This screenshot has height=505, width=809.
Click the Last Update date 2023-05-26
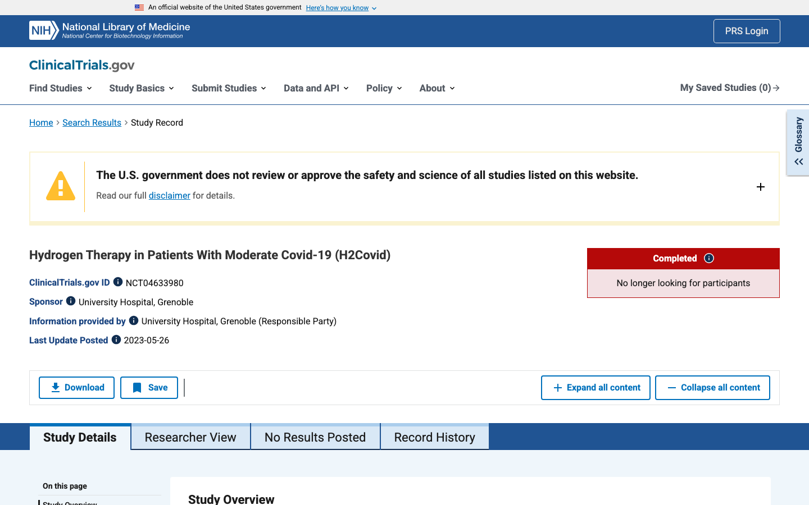[146, 340]
